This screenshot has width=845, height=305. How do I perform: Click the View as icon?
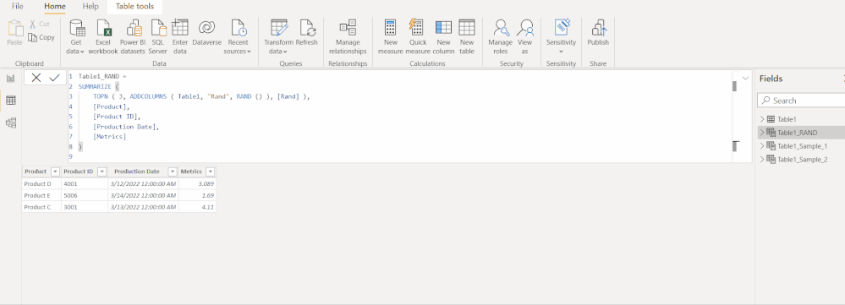524,28
